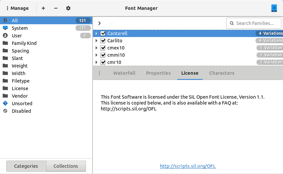
Task: Disable the cmr10 font checkbox
Action: click(x=103, y=62)
